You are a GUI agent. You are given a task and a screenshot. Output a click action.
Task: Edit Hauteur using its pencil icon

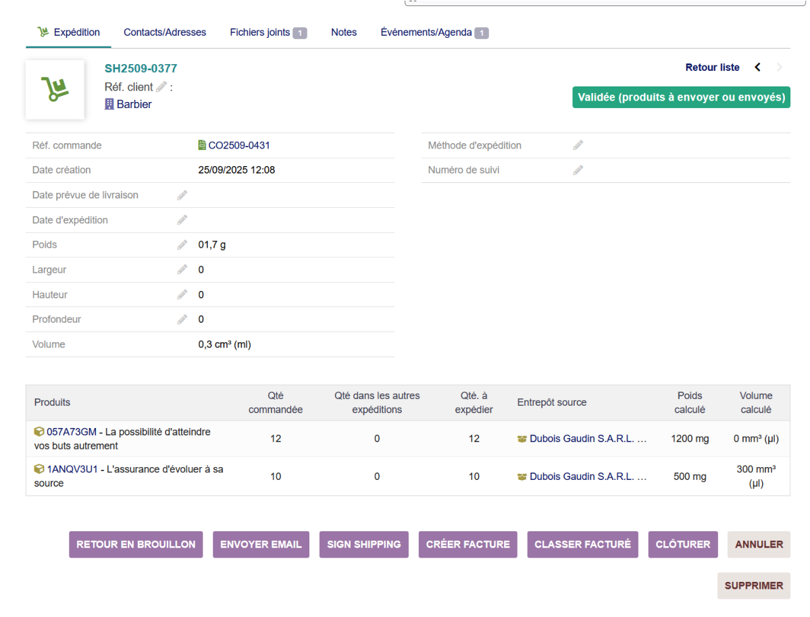click(x=182, y=295)
